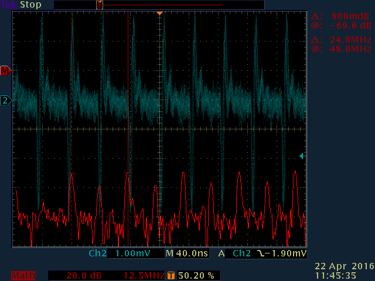Select the dashed red vertical cursor
Viewport: 375px width, 281px height.
point(71,129)
